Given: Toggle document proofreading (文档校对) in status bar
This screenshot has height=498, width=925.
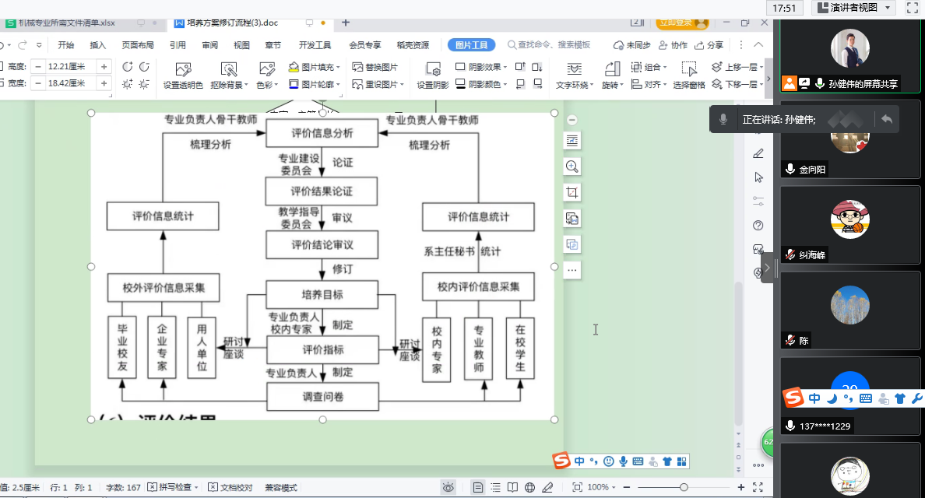Looking at the screenshot, I should 231,487.
